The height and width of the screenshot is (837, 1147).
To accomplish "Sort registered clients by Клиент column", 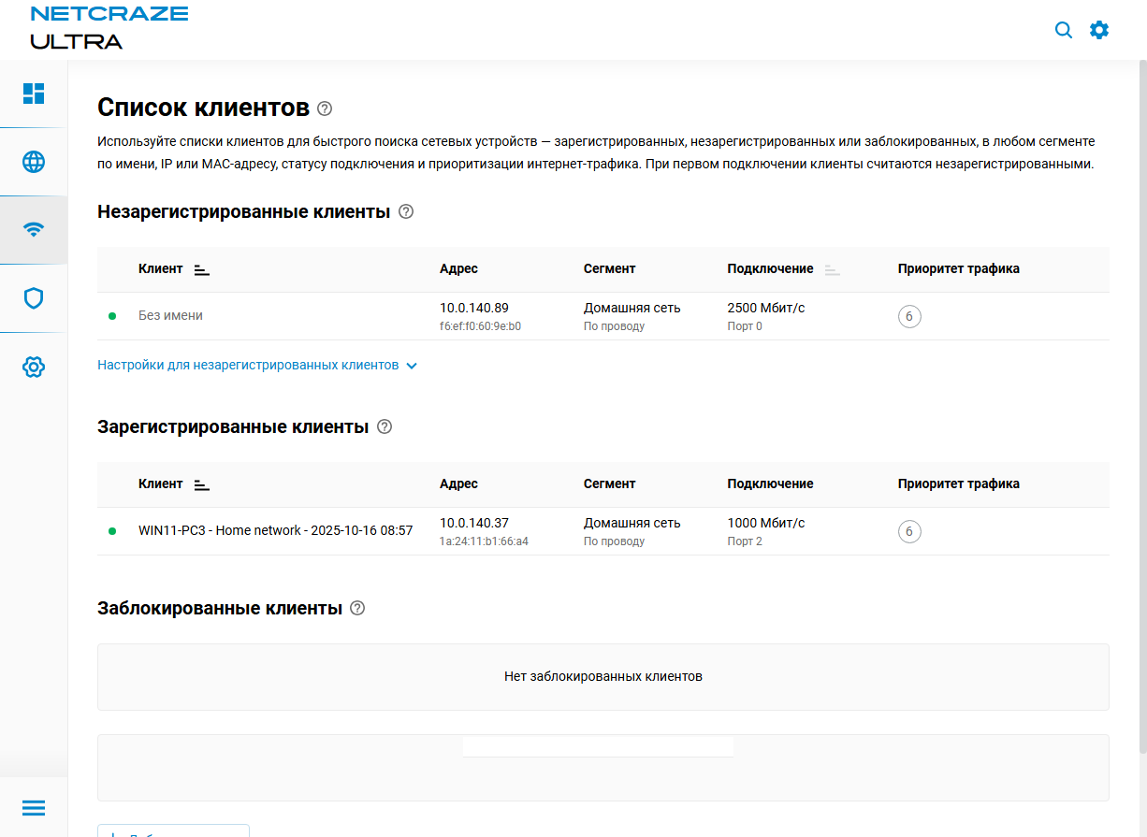I will [201, 484].
